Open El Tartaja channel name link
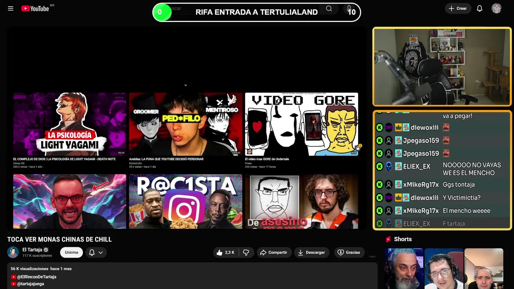514x289 pixels. 32,250
